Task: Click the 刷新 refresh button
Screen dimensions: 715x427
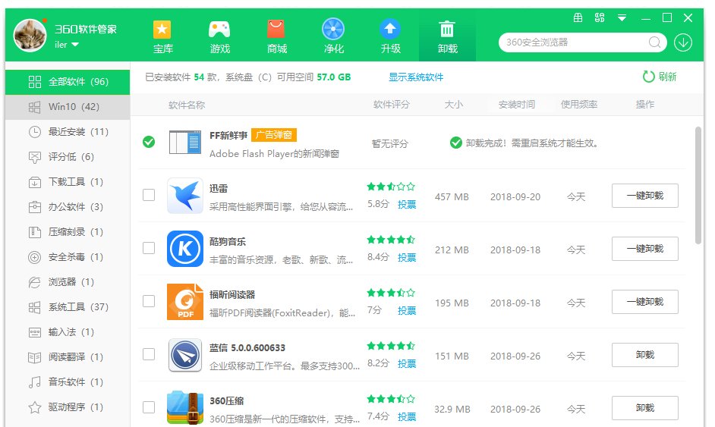Action: [660, 77]
